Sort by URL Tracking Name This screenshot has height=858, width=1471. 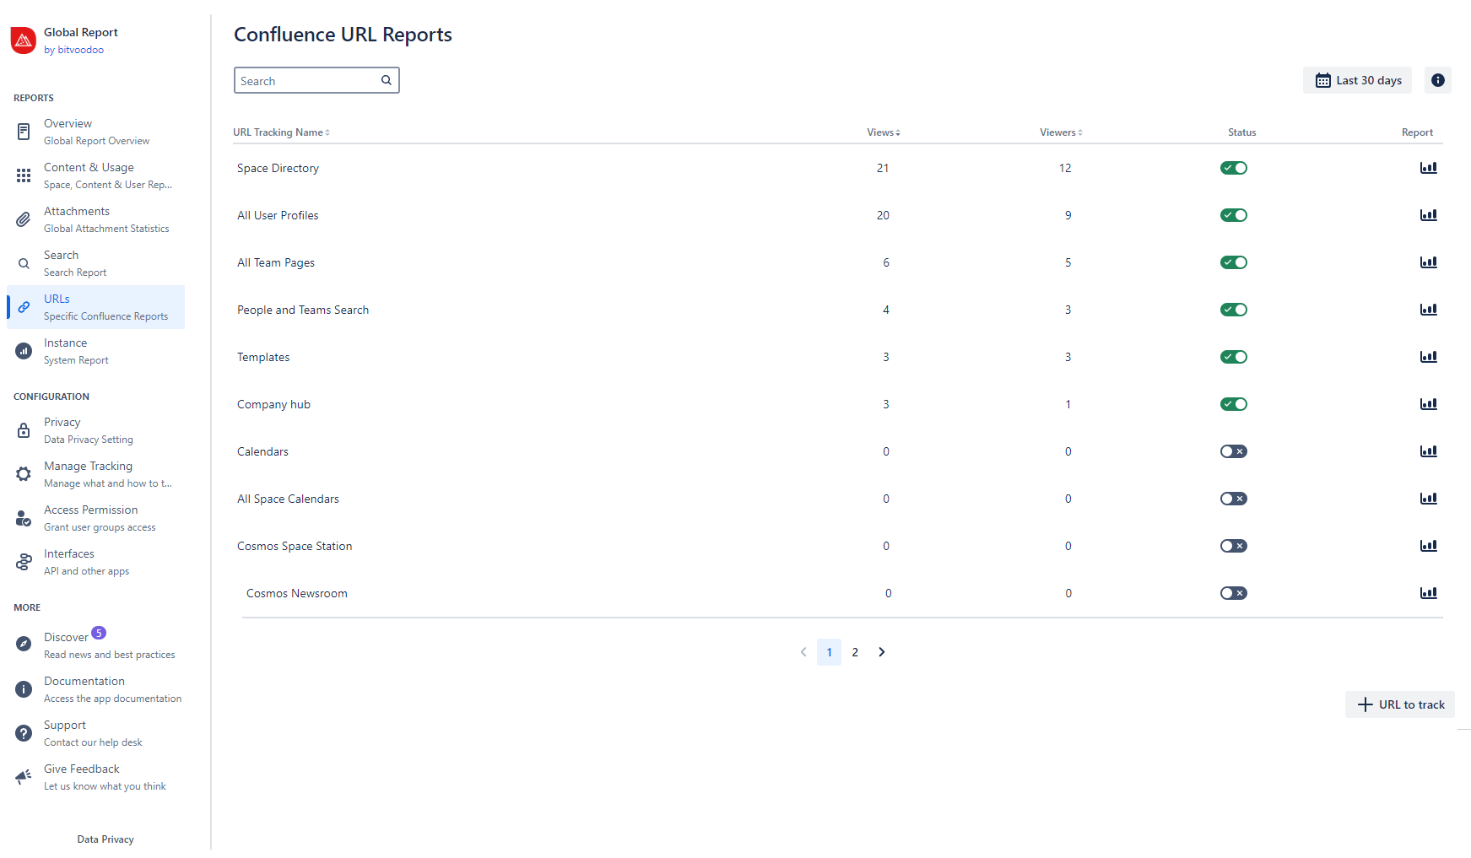pos(281,132)
